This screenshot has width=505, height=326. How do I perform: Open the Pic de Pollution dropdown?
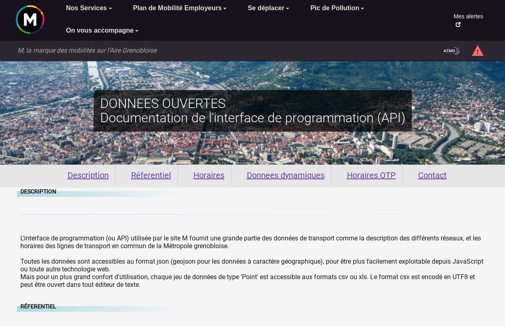coord(337,8)
